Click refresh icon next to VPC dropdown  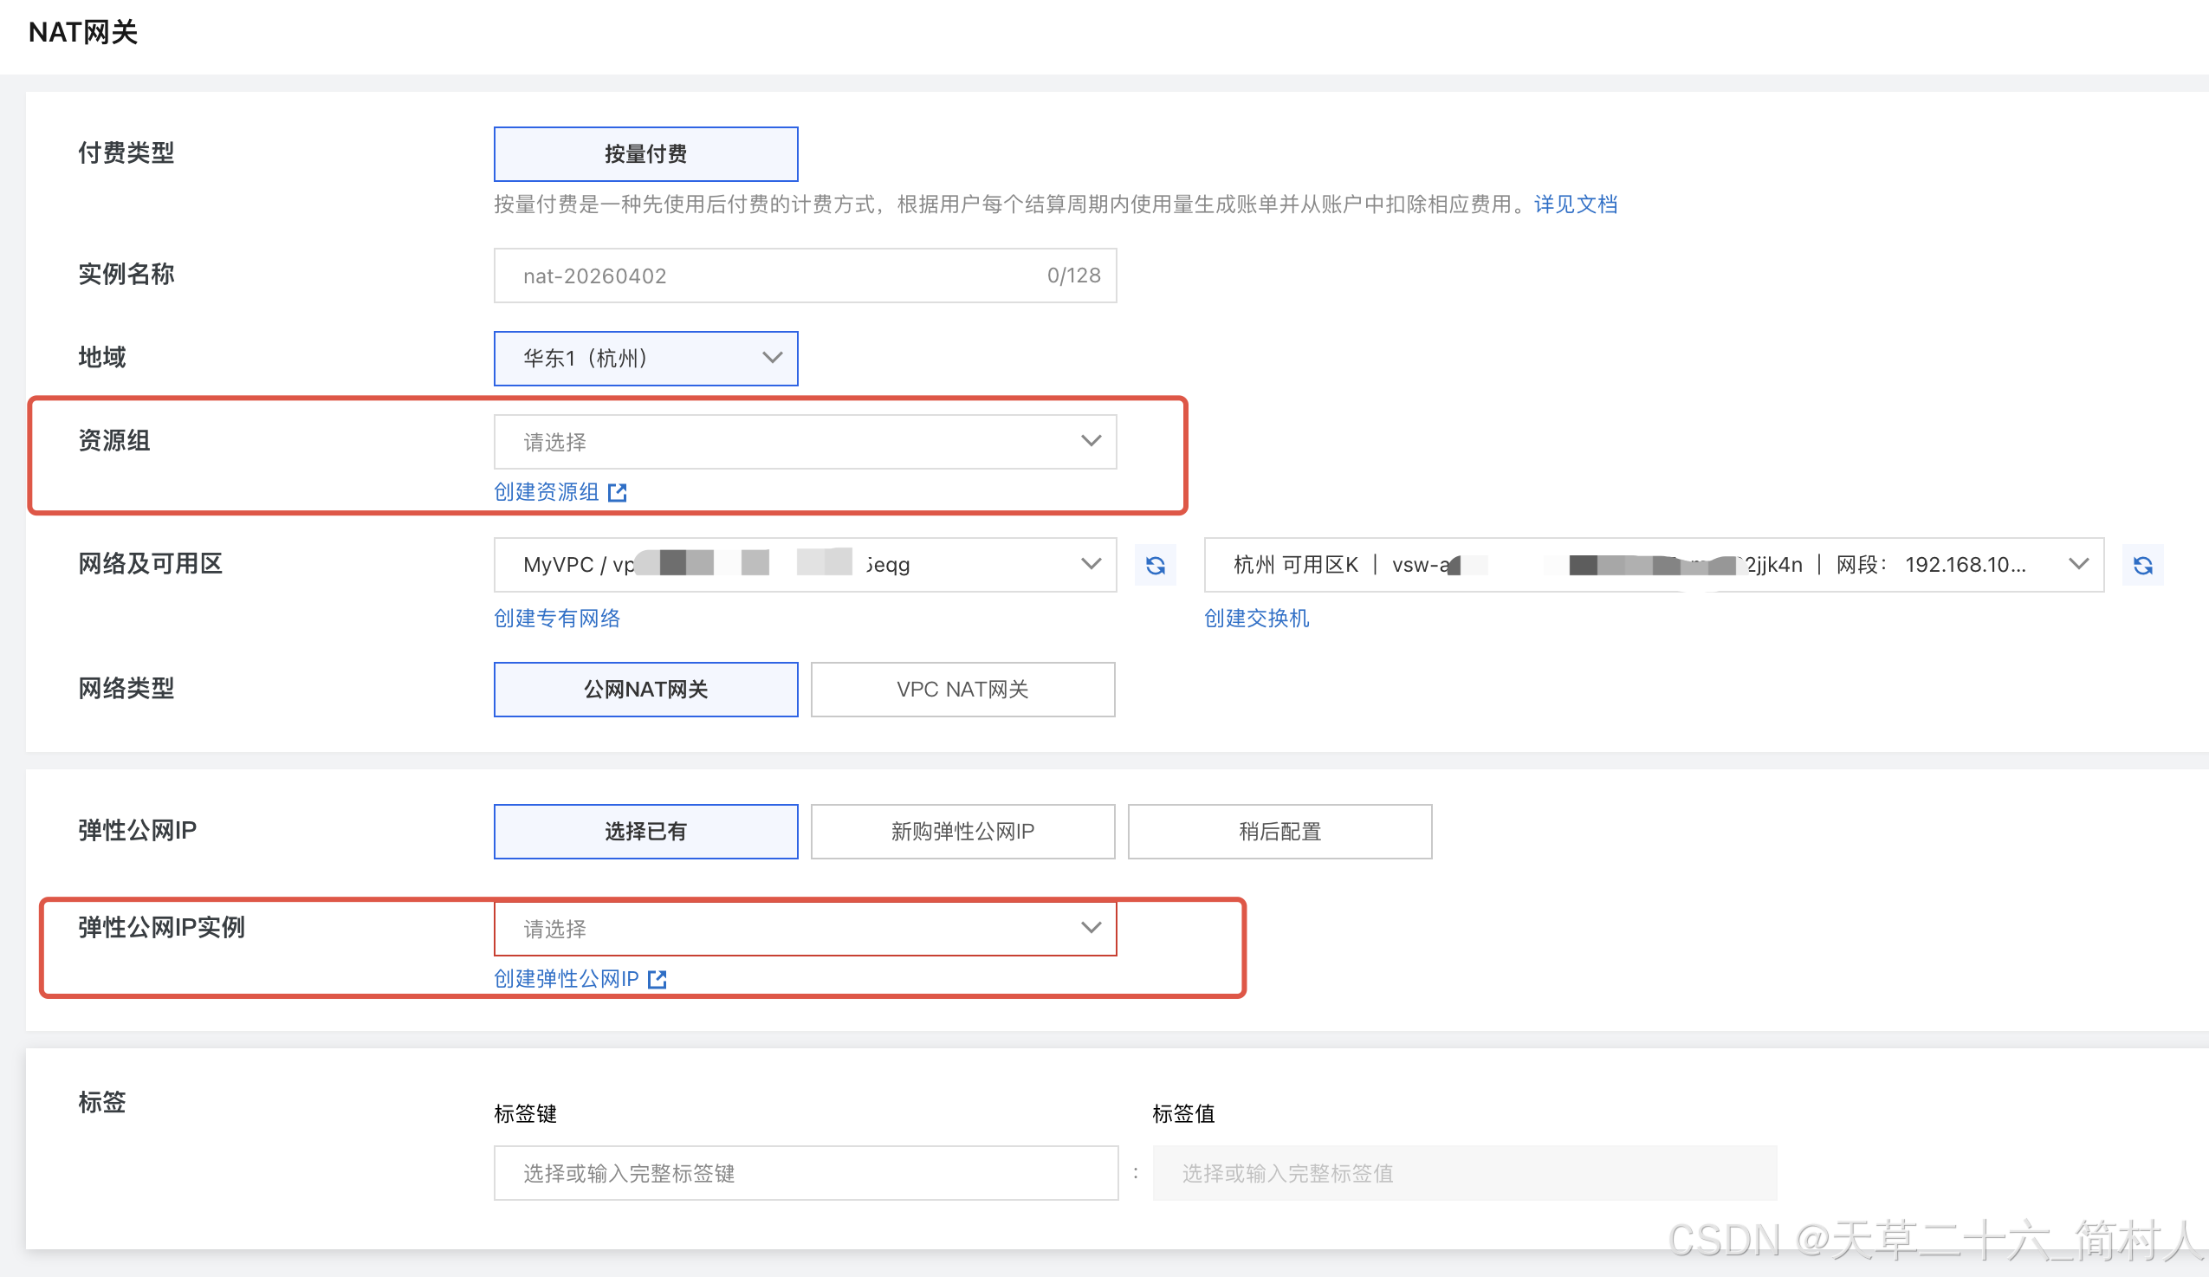click(1156, 566)
